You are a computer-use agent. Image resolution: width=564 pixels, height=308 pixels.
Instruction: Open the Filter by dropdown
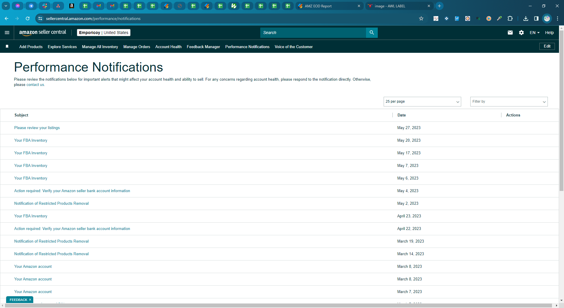point(509,101)
